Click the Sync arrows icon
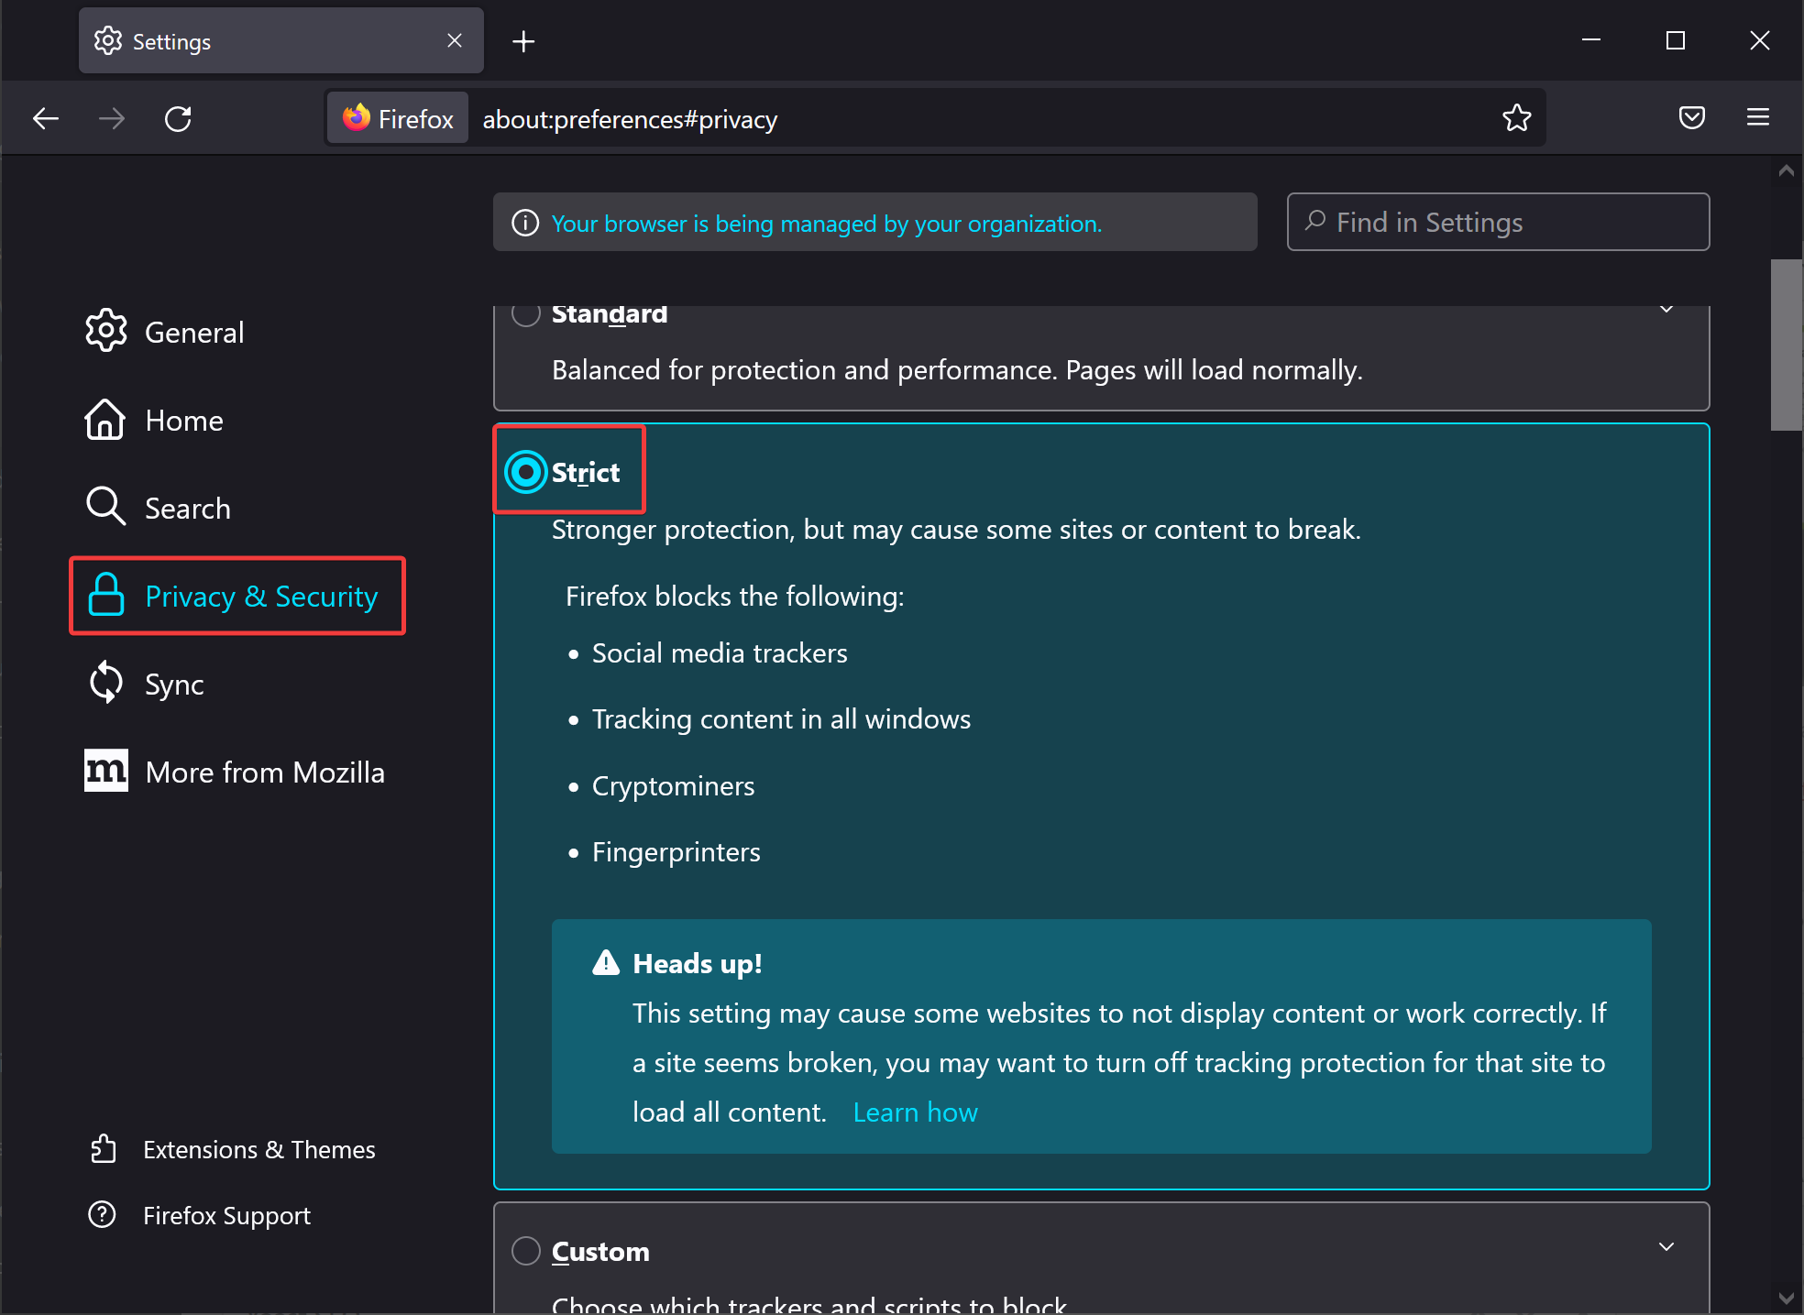Viewport: 1804px width, 1315px height. pos(105,683)
